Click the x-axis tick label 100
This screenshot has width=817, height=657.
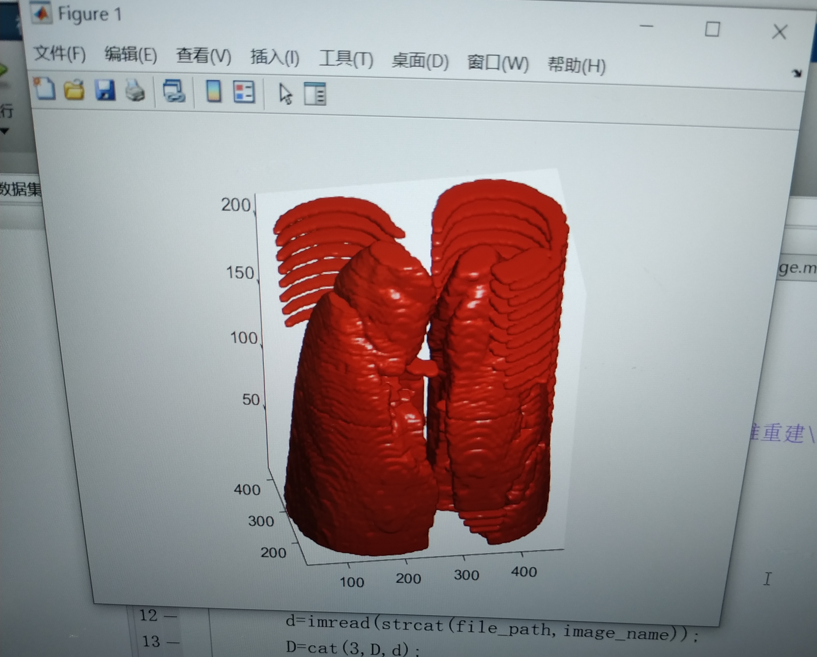coord(352,582)
